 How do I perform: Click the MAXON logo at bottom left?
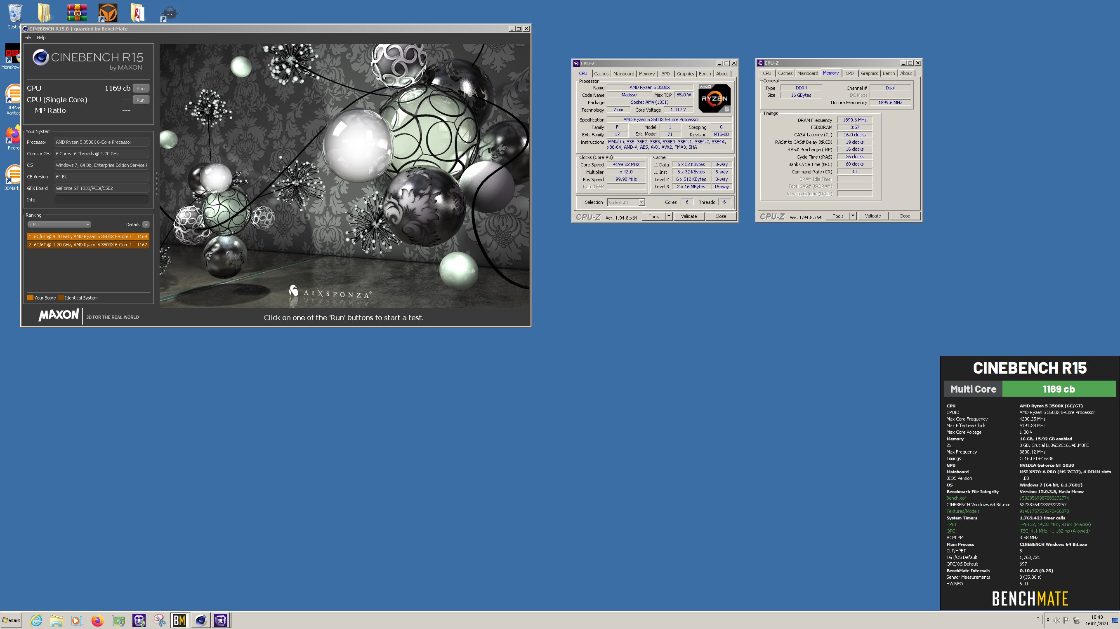[59, 315]
